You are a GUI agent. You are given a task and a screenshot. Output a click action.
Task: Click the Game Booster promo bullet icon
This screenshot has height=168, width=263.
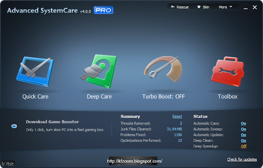click(14, 126)
